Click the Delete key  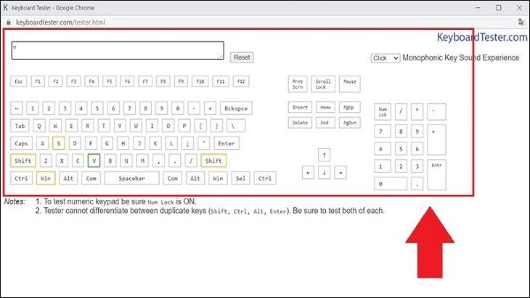[300, 123]
